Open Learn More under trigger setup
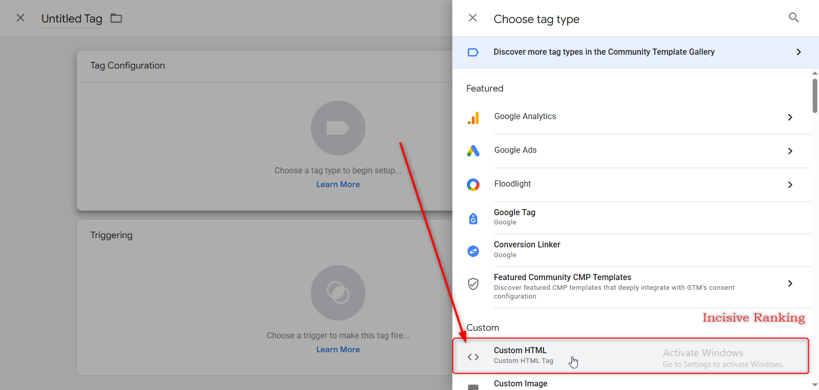The width and height of the screenshot is (819, 390). (338, 350)
